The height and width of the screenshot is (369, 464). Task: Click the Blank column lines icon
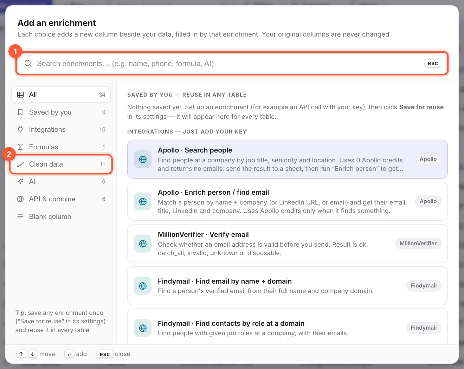20,216
